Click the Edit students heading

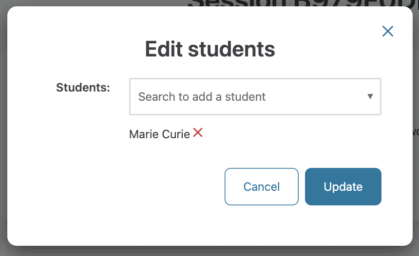coord(210,49)
